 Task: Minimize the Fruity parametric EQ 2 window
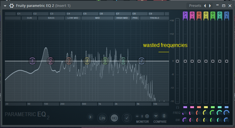click(218, 5)
